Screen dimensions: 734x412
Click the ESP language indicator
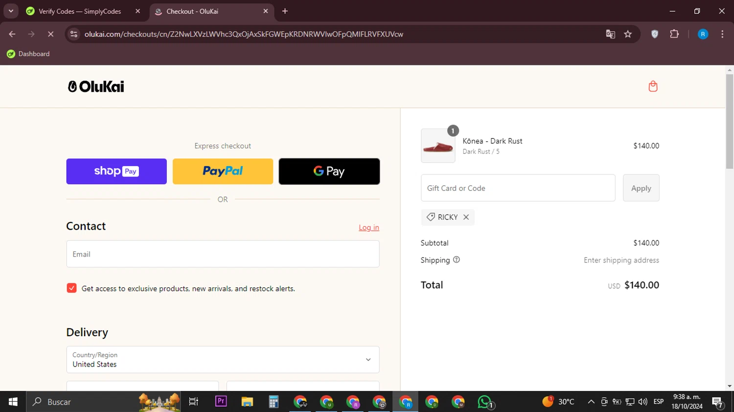pyautogui.click(x=659, y=402)
